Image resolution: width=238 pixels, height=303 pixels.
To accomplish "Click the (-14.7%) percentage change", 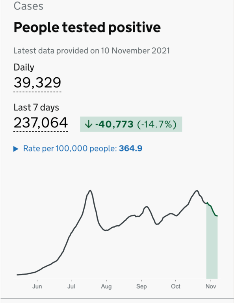I will (x=157, y=124).
